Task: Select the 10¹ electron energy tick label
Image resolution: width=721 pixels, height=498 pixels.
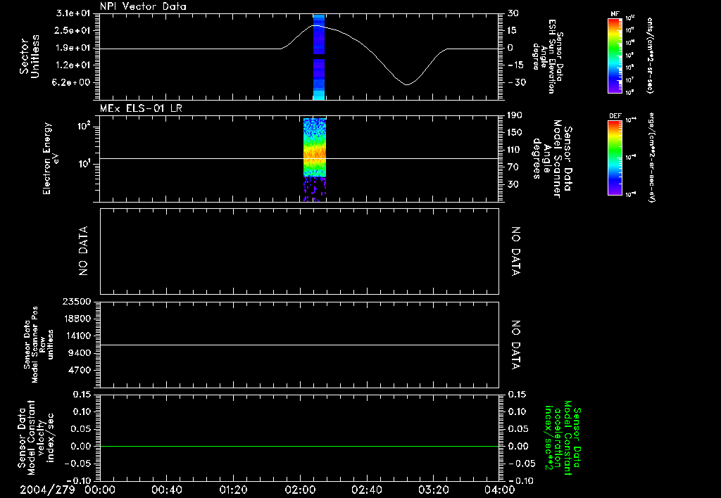Action: pyautogui.click(x=83, y=164)
